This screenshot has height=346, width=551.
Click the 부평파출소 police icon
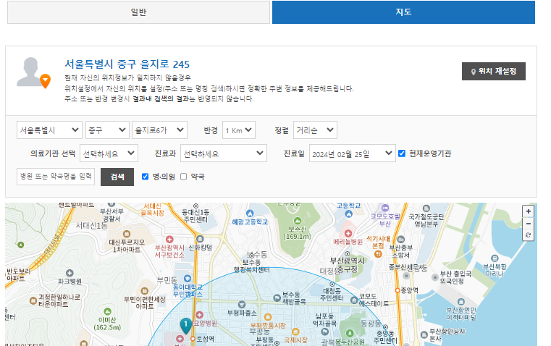pyautogui.click(x=241, y=305)
